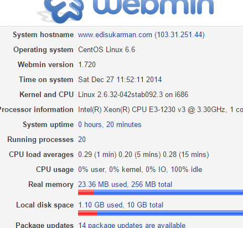The width and height of the screenshot is (243, 228).
Task: Click the Intel Xeon processor information text
Action: point(161,110)
